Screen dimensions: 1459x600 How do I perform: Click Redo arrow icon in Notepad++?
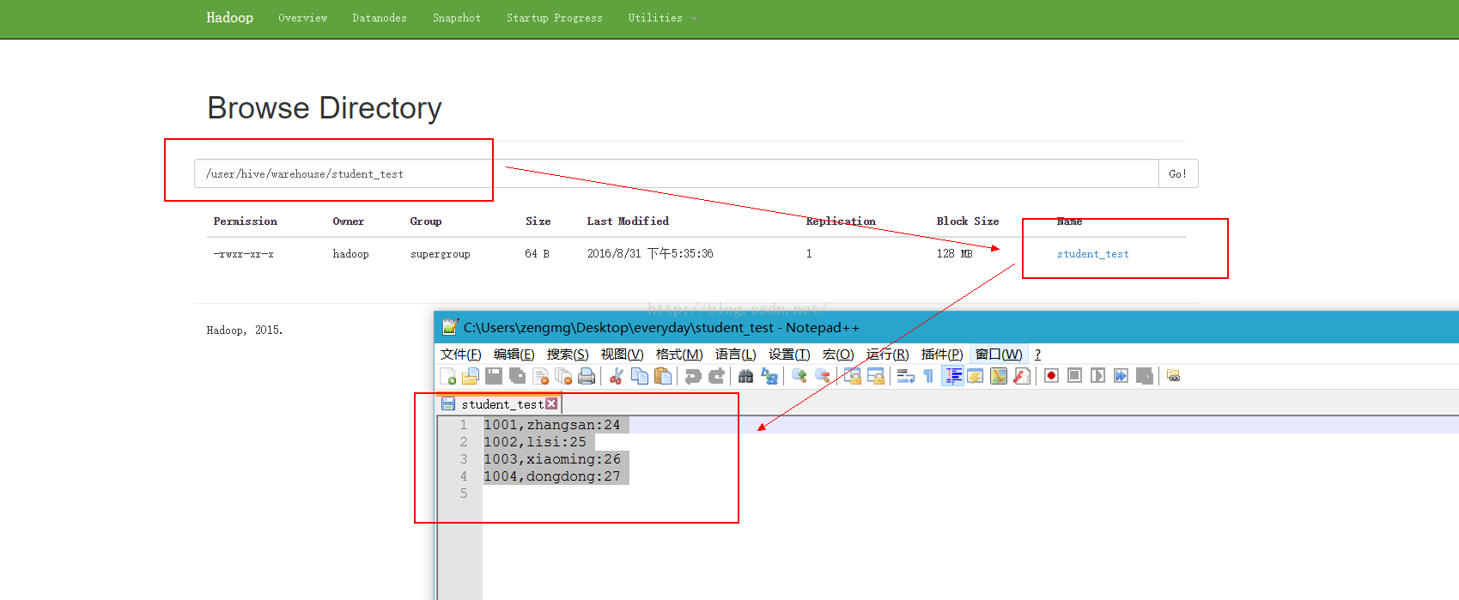click(716, 376)
